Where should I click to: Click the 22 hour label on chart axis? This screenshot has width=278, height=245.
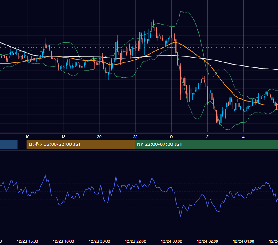pos(135,137)
